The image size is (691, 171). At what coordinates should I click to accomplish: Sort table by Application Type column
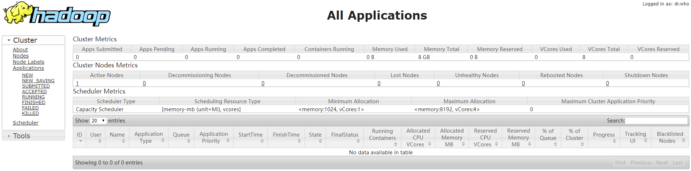point(148,137)
